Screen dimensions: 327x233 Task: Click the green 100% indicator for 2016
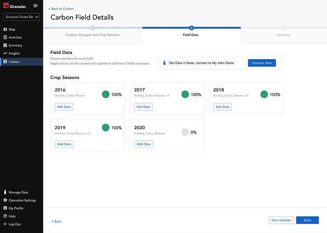pos(106,94)
